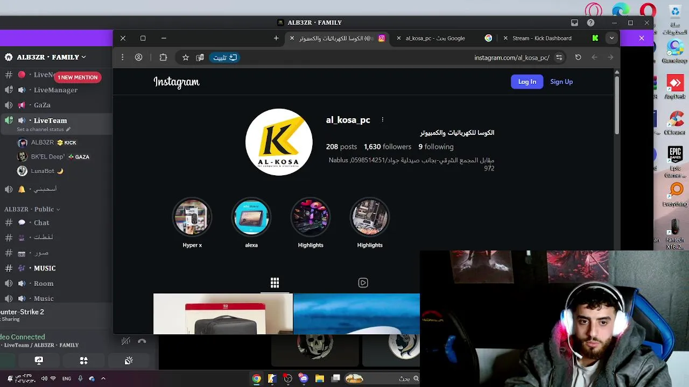Select the Reels tab icon
The width and height of the screenshot is (689, 387).
363,283
